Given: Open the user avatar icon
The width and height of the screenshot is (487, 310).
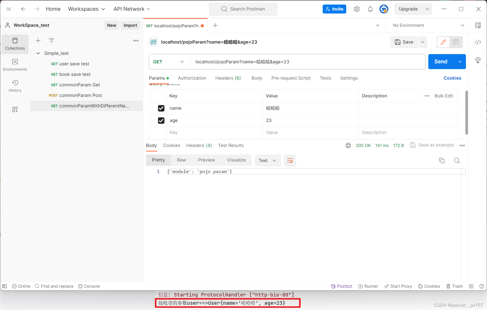Looking at the screenshot, I should [x=384, y=9].
